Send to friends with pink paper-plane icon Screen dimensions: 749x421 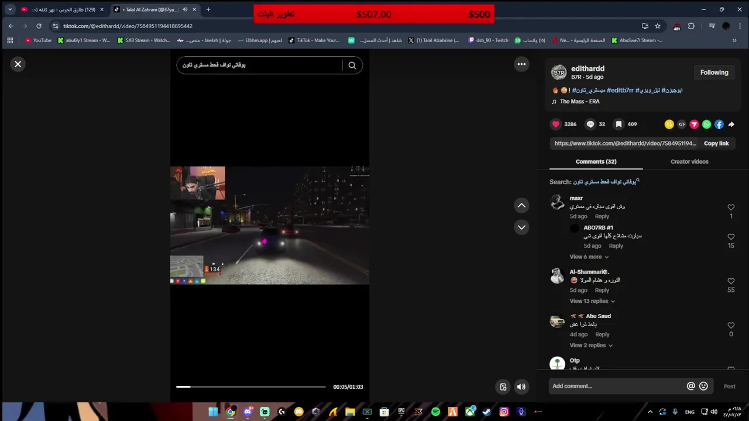click(694, 124)
